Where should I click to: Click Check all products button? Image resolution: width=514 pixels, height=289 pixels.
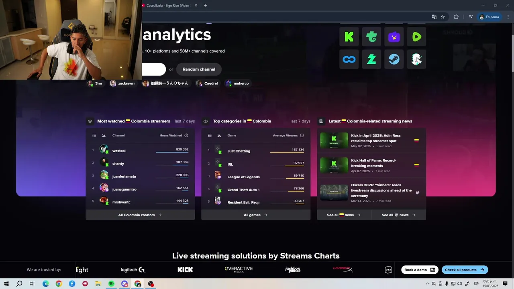(x=465, y=270)
